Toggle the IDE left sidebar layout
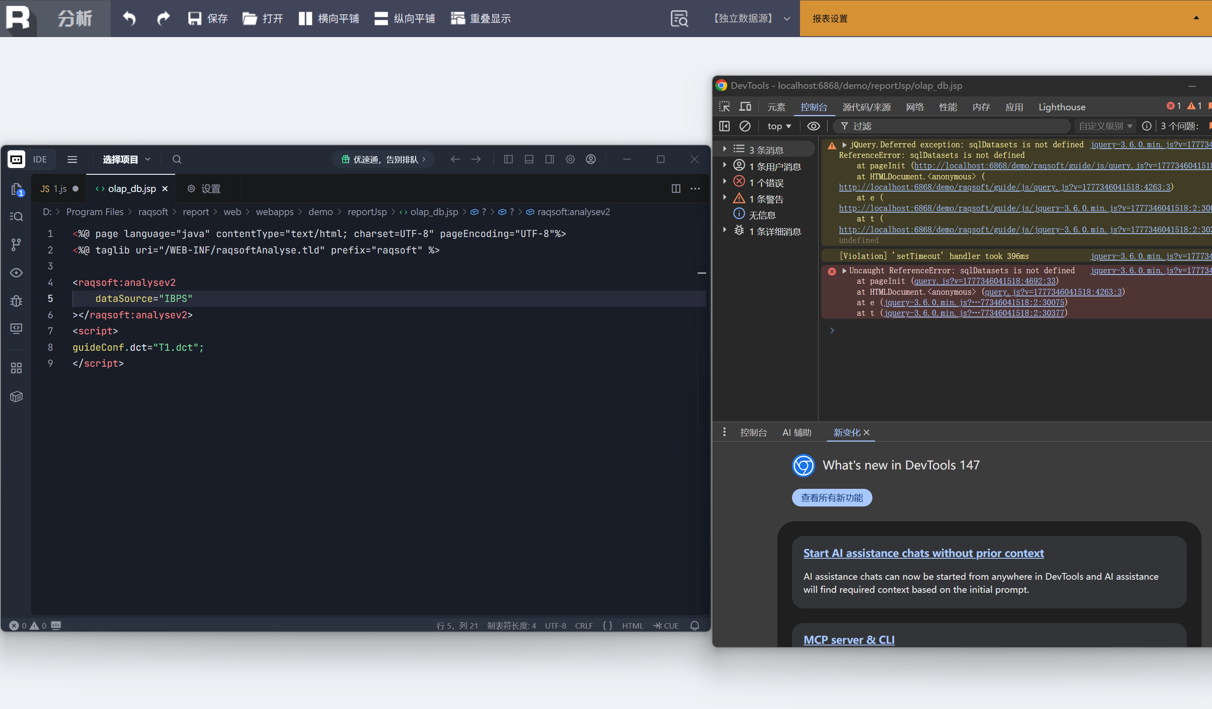The width and height of the screenshot is (1212, 709). [x=508, y=159]
